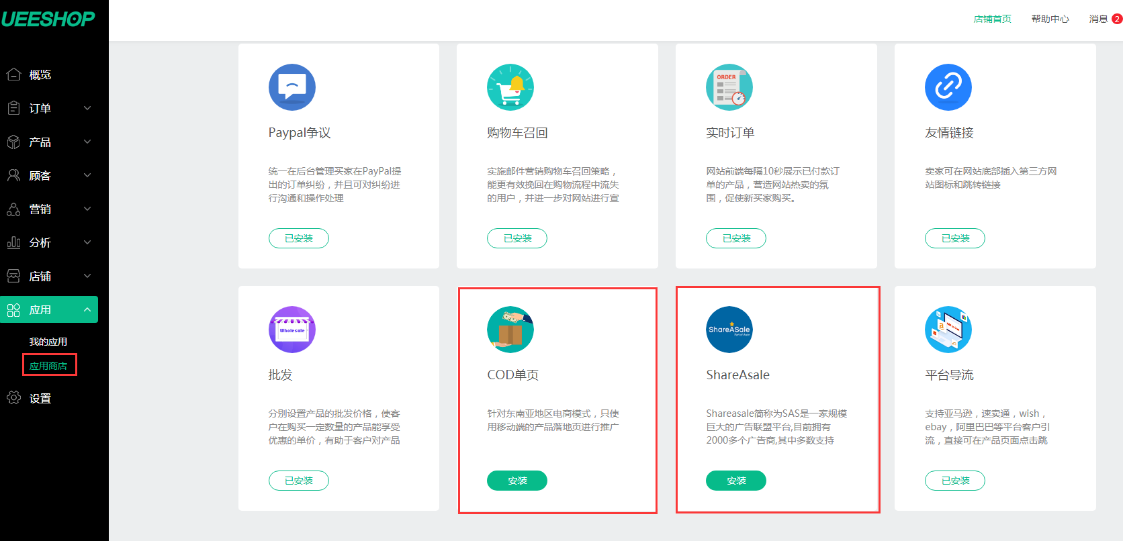Open the 分析 sidebar label

[40, 242]
